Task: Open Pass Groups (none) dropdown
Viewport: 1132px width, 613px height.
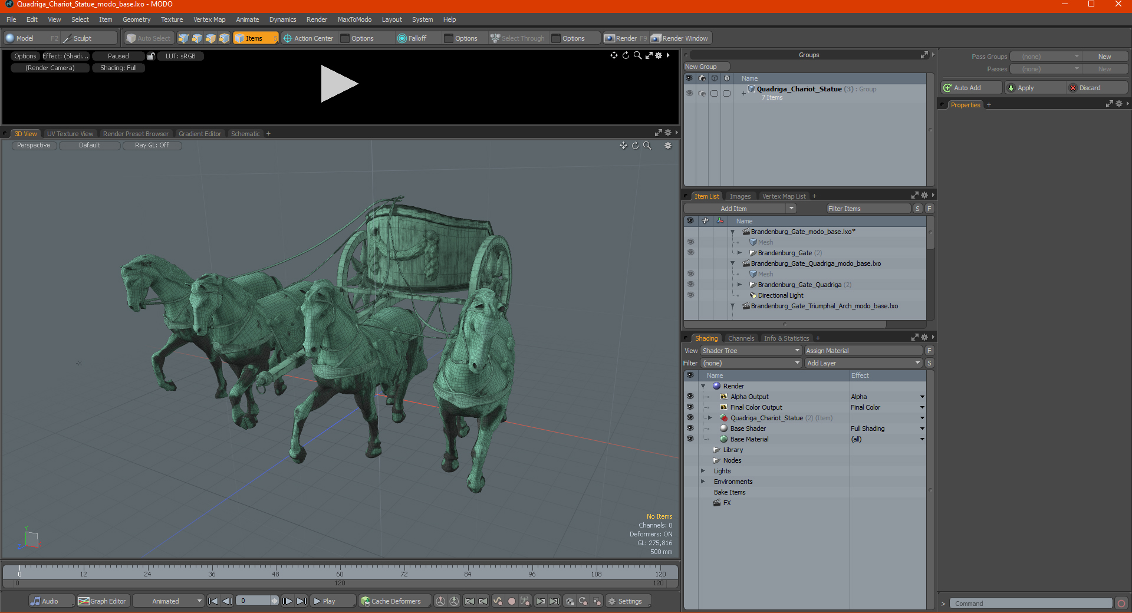Action: [1046, 57]
